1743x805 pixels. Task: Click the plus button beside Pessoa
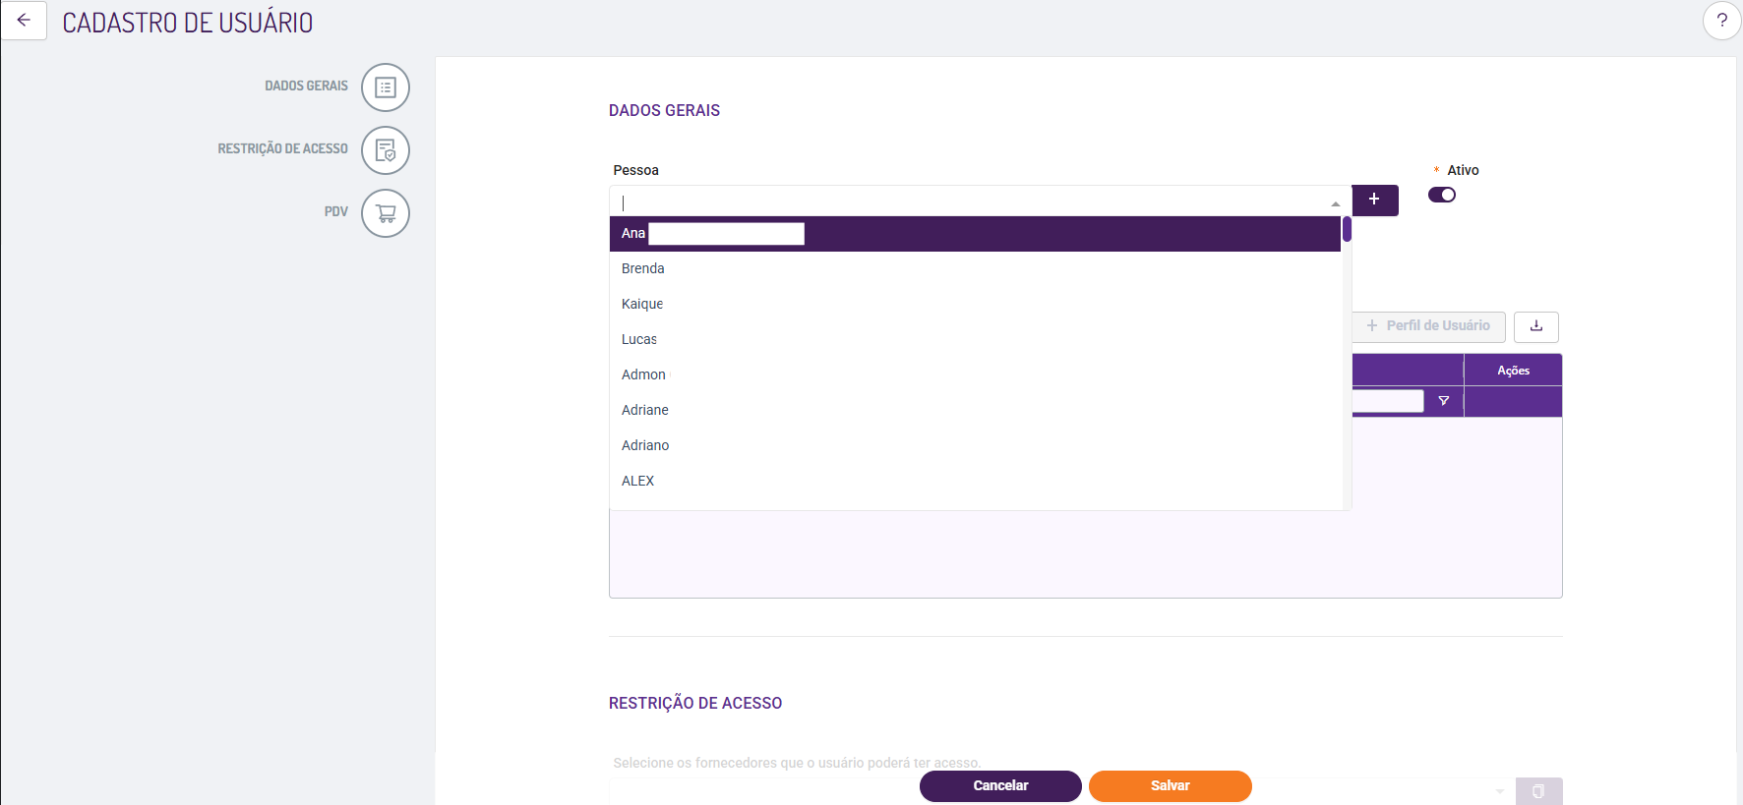click(x=1374, y=200)
